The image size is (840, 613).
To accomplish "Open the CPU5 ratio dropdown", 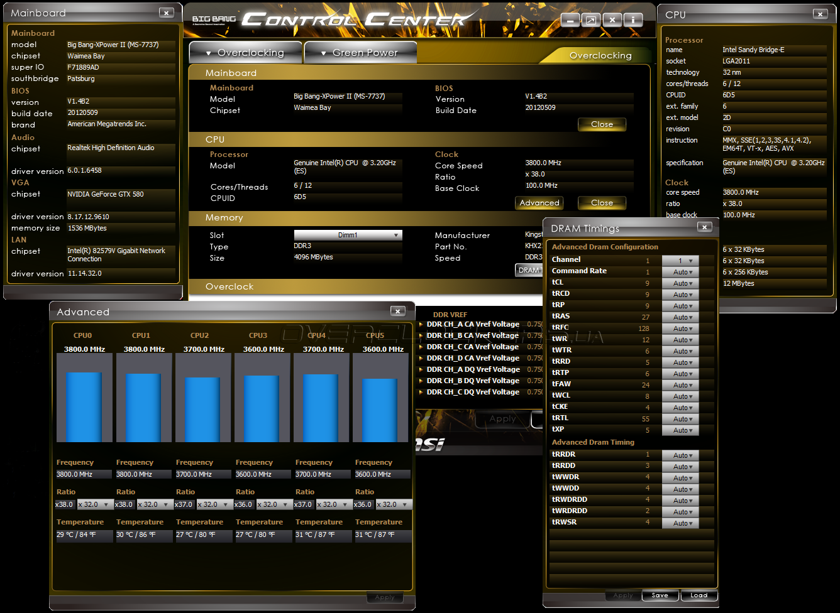I will tap(394, 504).
